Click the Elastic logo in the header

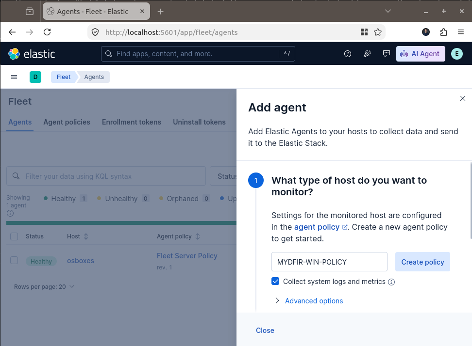pos(31,54)
